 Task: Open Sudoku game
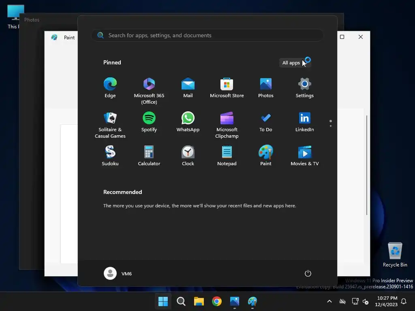click(110, 156)
